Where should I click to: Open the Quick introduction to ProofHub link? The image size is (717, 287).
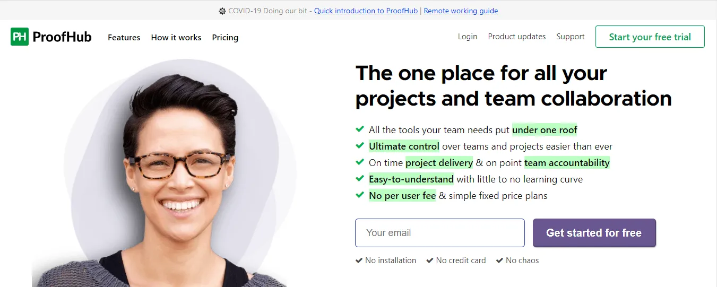point(366,11)
